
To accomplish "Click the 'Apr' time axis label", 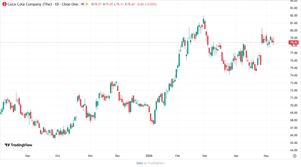I will pos(236,156).
